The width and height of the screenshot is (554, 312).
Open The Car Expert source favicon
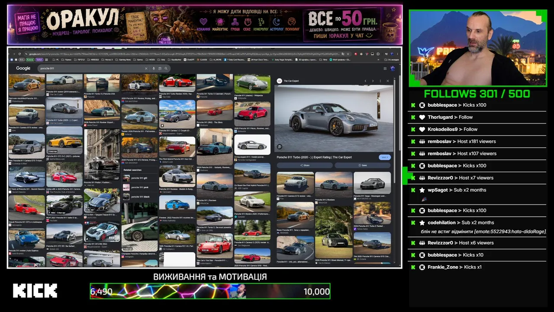(x=279, y=81)
